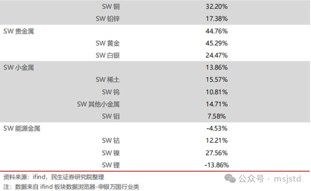Click the 32.20% value for SW 铜
Image resolution: width=311 pixels, height=191 pixels.
coord(217,7)
